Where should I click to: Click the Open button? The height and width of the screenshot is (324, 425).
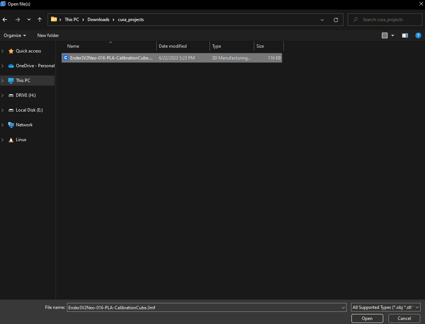coord(367,318)
